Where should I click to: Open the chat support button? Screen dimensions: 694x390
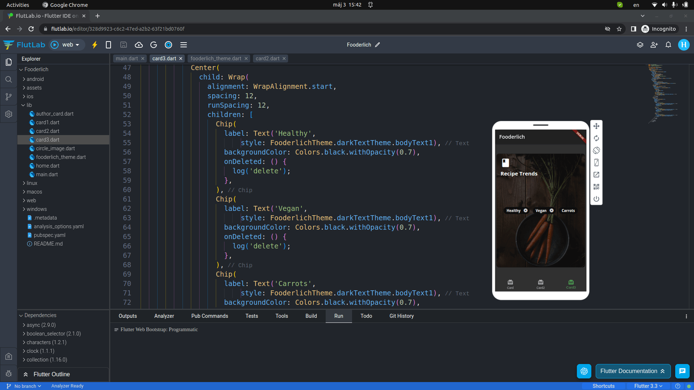pyautogui.click(x=682, y=371)
